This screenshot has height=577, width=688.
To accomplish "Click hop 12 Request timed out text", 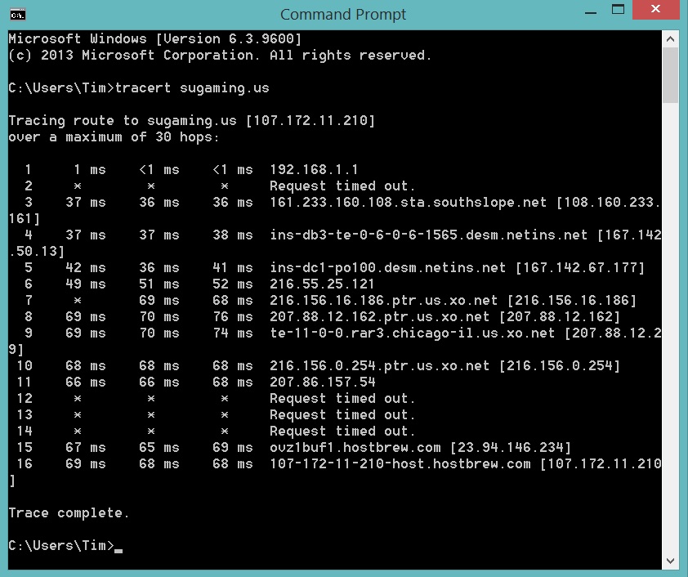I will 342,398.
